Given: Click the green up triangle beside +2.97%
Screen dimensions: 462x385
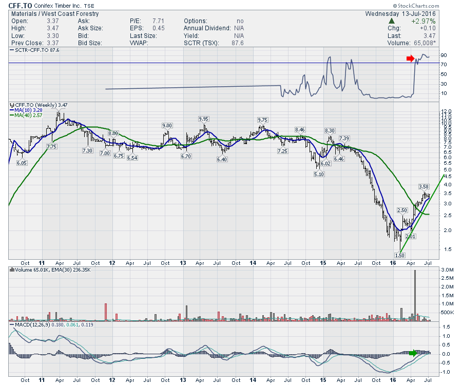Looking at the screenshot, I should 392,21.
